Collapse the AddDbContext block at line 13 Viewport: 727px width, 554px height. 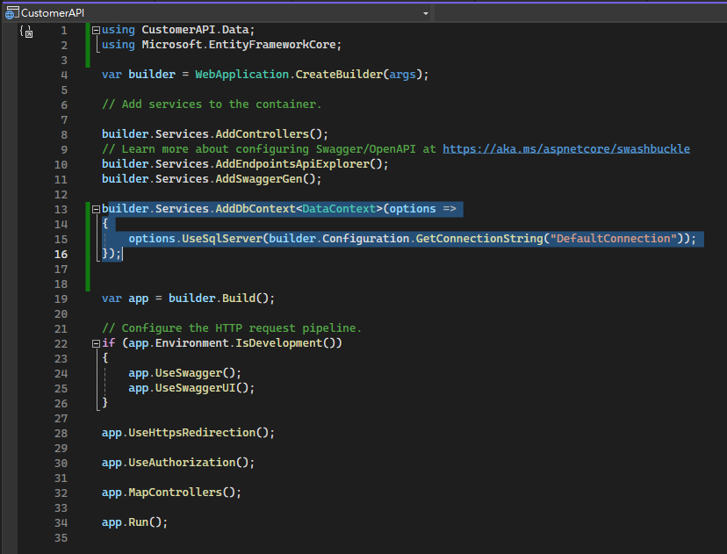(96, 209)
